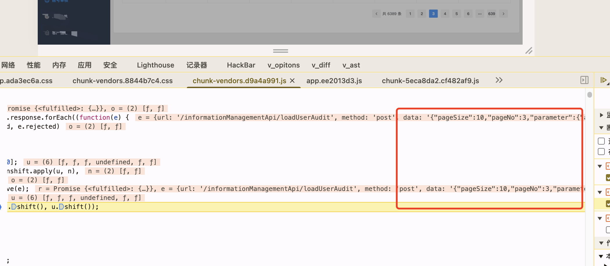Jump to last page 639
The width and height of the screenshot is (610, 266).
click(x=492, y=14)
